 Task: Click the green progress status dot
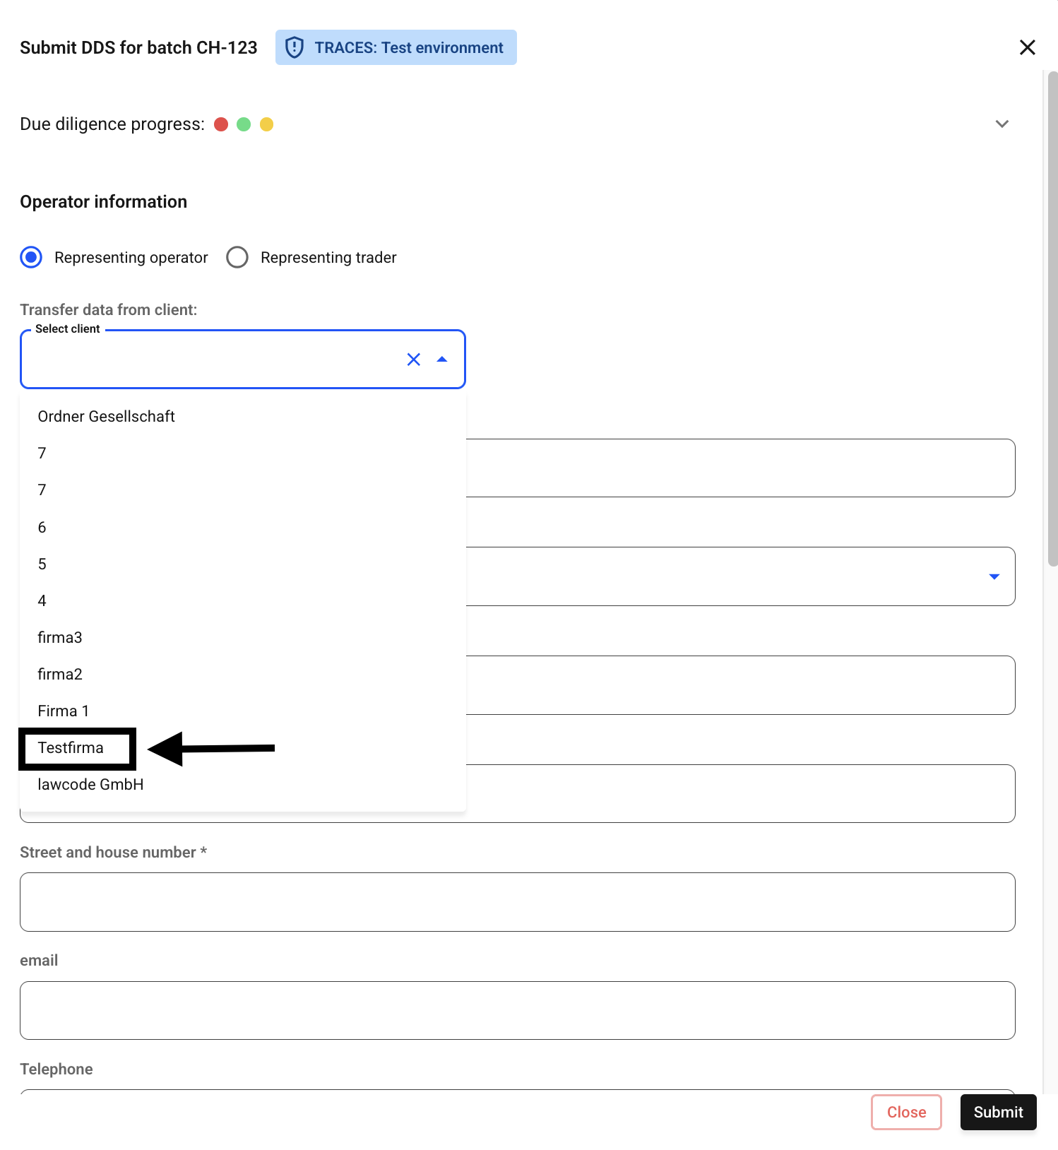click(244, 124)
